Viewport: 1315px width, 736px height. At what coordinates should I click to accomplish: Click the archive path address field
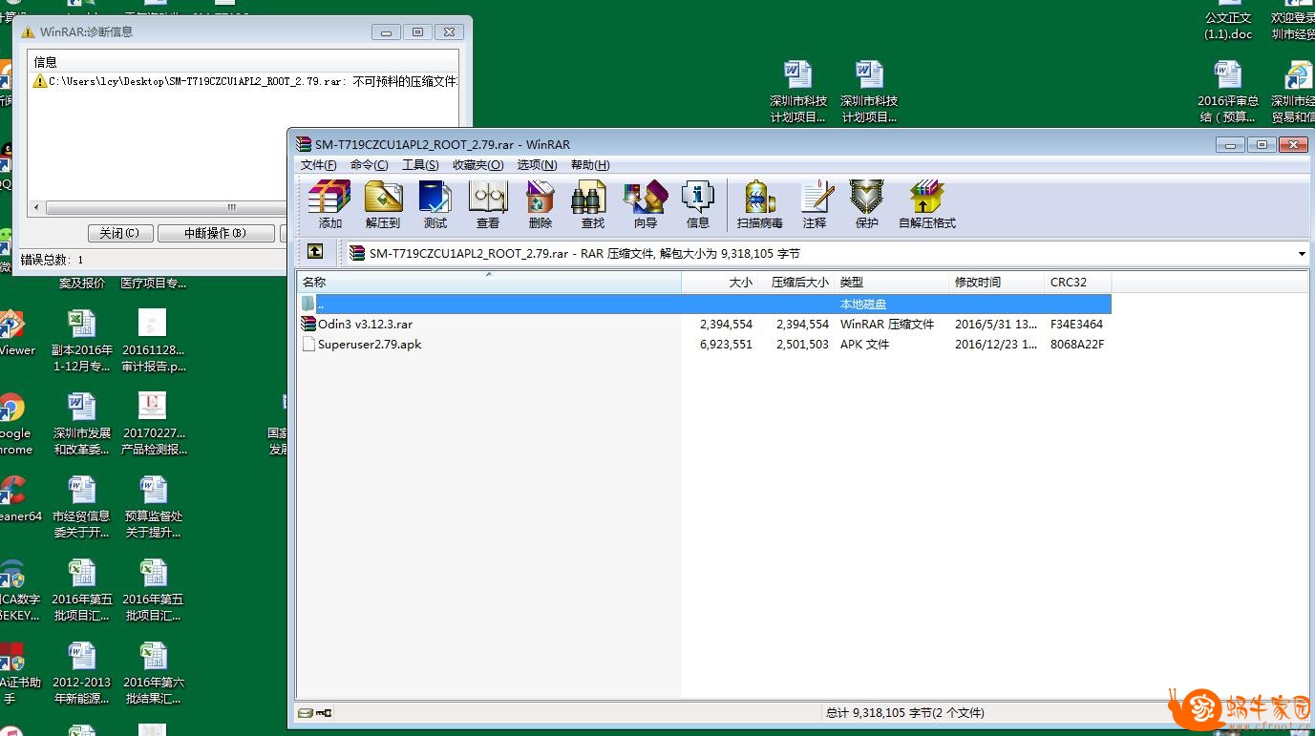coord(820,254)
